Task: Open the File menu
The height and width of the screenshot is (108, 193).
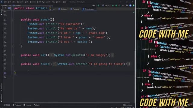Action: (5, 2)
